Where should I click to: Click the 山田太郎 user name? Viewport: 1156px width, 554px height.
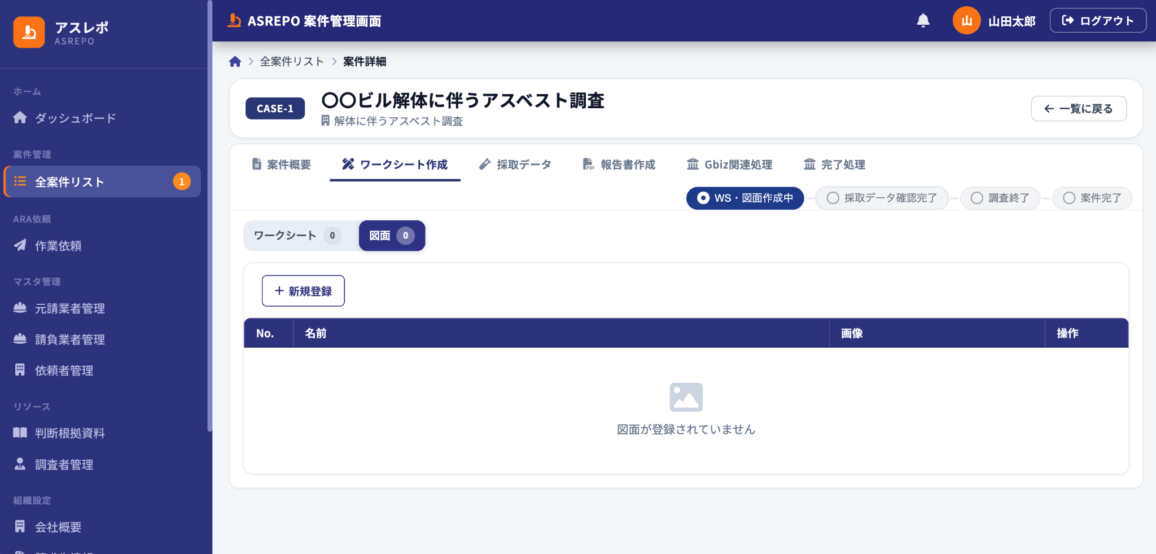(1012, 21)
